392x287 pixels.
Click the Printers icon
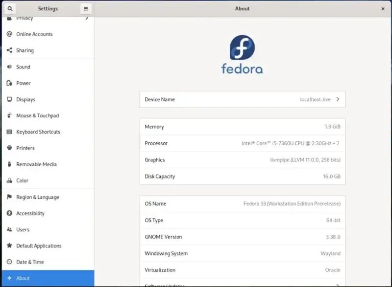[x=9, y=148]
